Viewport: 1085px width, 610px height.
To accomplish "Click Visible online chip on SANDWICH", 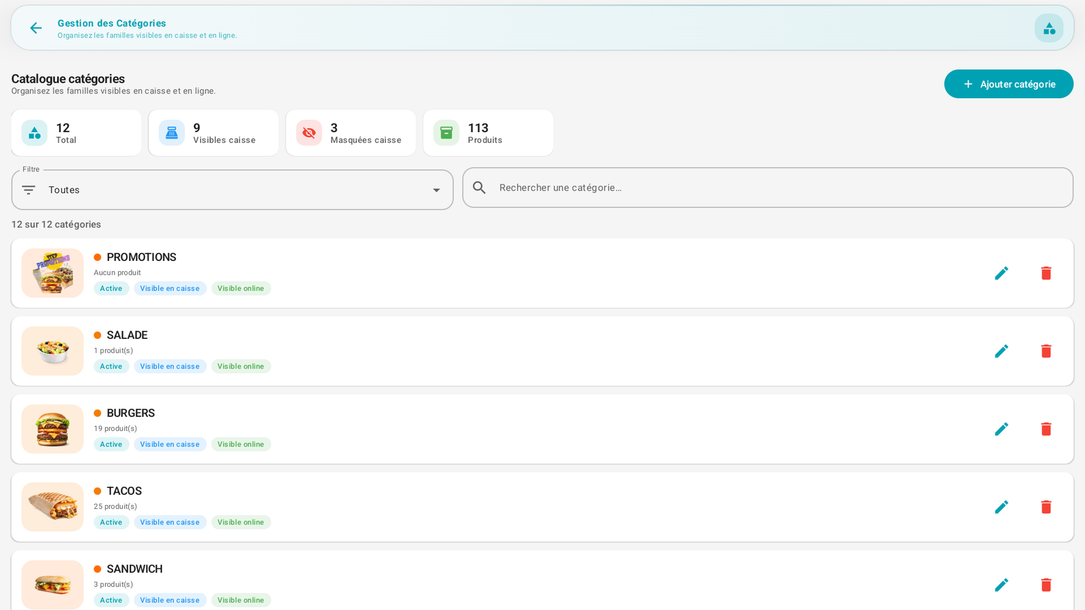I will [241, 601].
